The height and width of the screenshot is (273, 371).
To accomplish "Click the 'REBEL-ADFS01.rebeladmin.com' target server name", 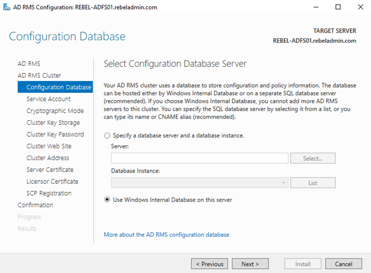I will [x=314, y=41].
